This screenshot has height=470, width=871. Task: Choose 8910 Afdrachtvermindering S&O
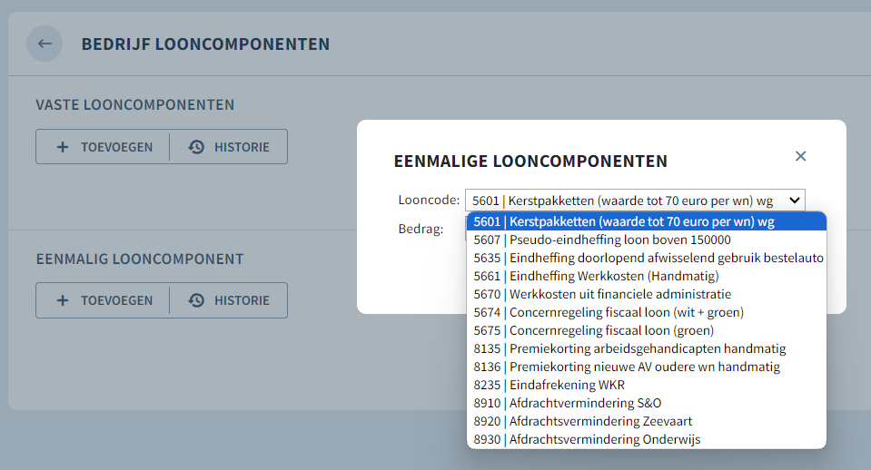coord(647,403)
